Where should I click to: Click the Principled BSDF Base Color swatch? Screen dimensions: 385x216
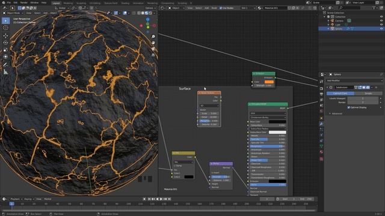coord(277,122)
